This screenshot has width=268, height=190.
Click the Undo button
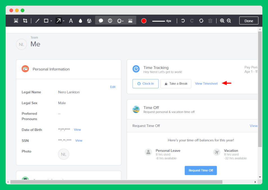click(183, 21)
